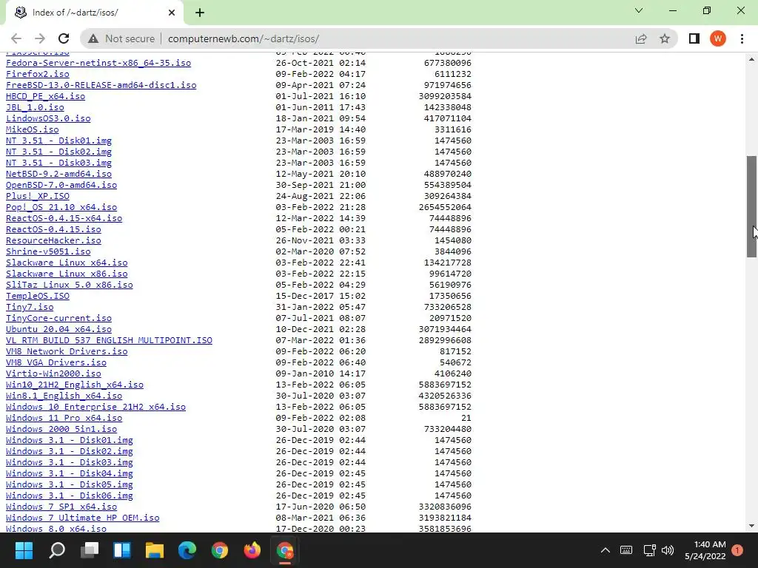758x568 pixels.
Task: Open the clock and date flyout
Action: pyautogui.click(x=705, y=550)
